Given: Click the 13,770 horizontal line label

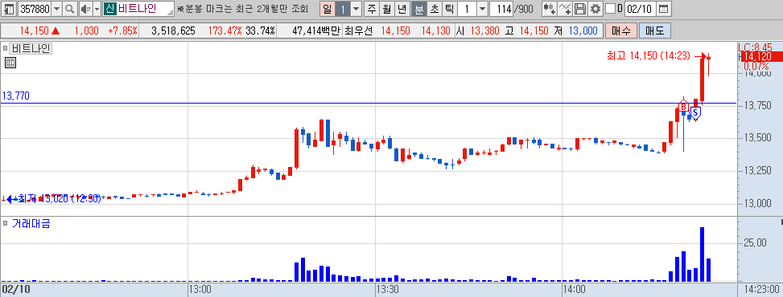Looking at the screenshot, I should point(15,96).
